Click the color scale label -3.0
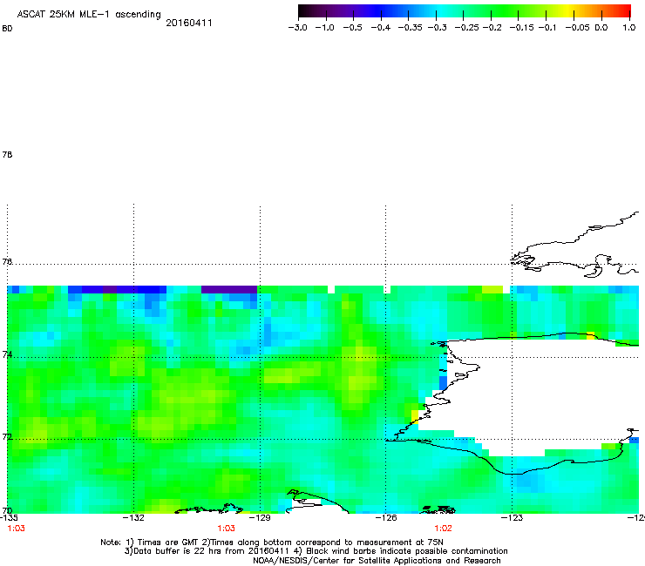The image size is (645, 566). coord(298,28)
